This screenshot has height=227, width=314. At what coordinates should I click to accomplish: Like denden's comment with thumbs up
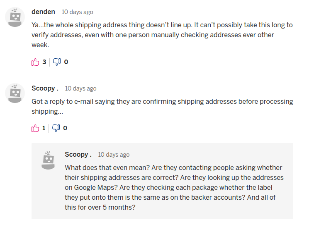(x=35, y=62)
